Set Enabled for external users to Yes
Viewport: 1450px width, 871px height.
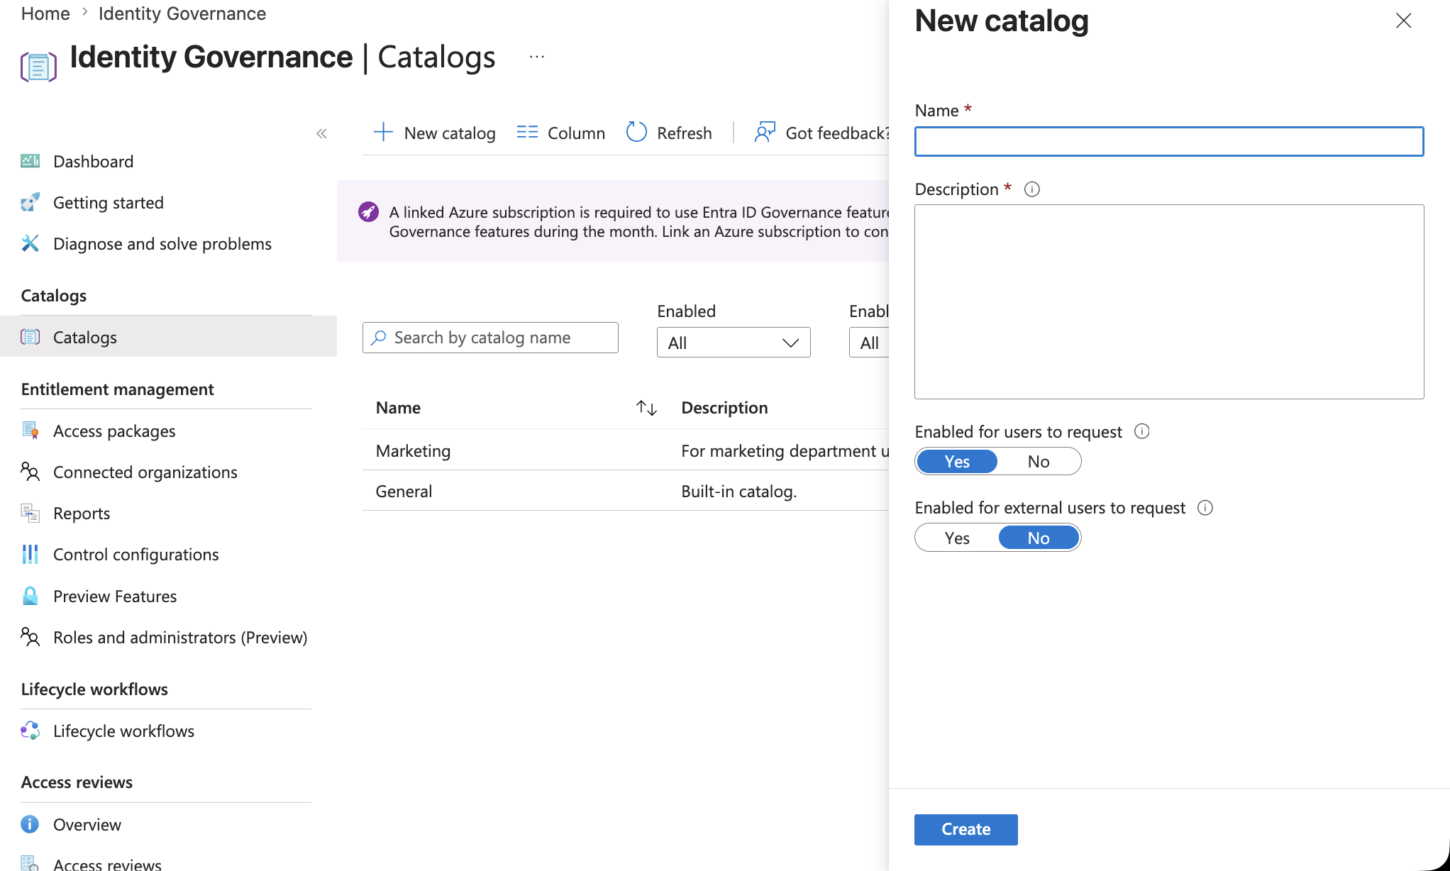[957, 538]
